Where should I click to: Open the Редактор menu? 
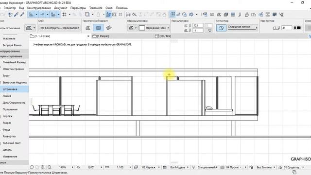point(10,8)
